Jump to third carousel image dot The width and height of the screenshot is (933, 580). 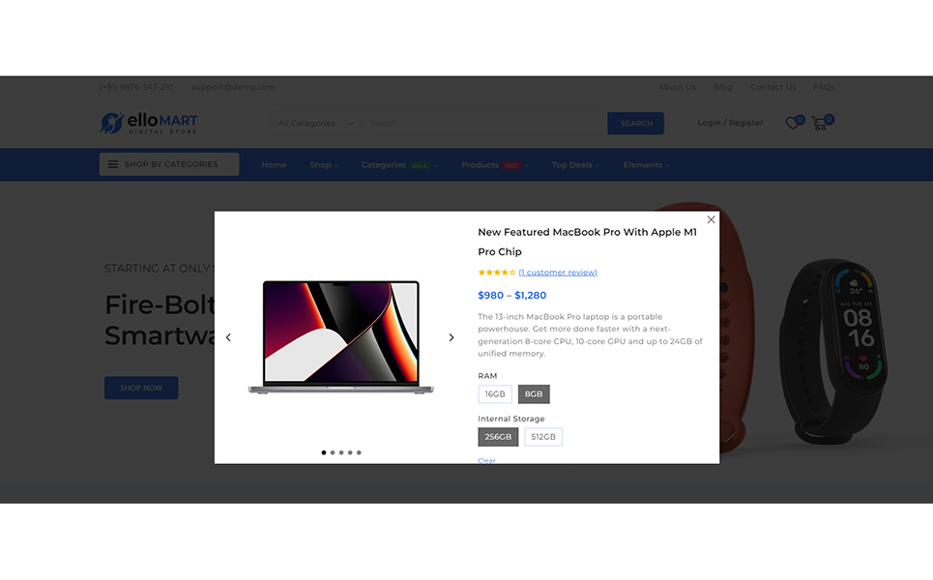point(341,452)
